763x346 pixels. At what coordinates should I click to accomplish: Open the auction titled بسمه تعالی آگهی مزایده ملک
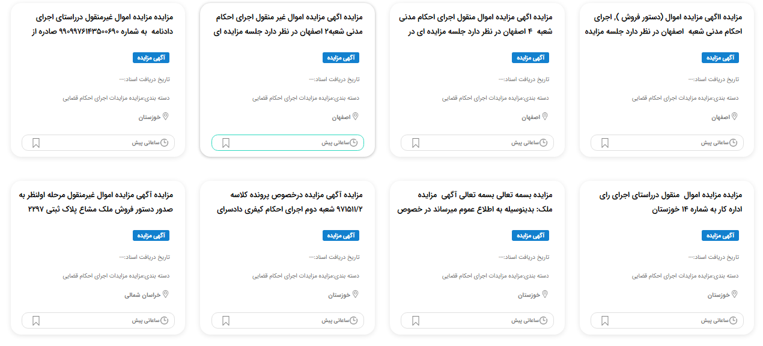[x=475, y=202]
